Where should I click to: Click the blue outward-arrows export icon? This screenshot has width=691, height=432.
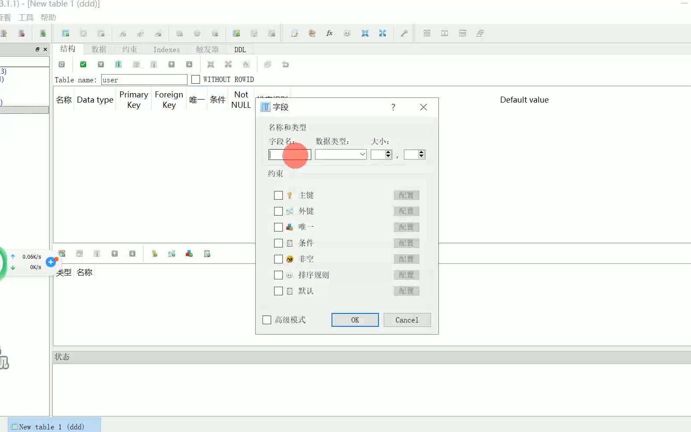pyautogui.click(x=382, y=33)
